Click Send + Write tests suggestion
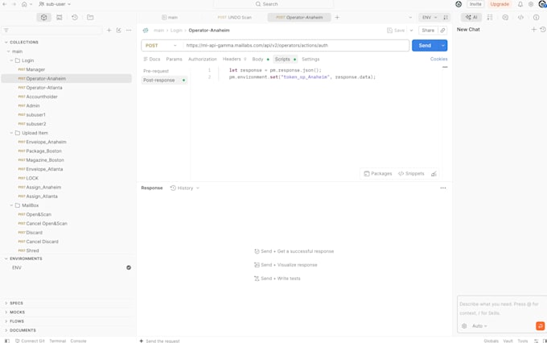 tap(278, 279)
